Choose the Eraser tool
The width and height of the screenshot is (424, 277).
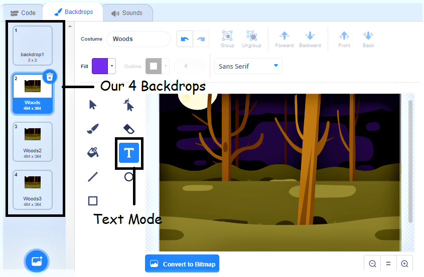click(129, 129)
